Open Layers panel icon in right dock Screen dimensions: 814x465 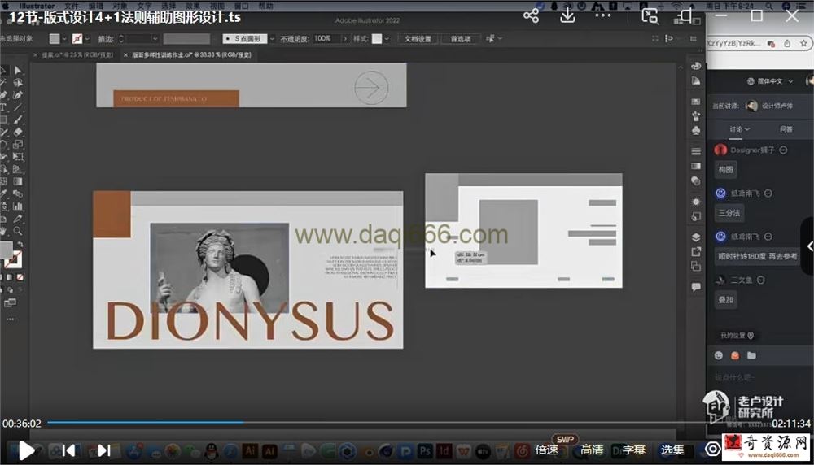point(696,237)
